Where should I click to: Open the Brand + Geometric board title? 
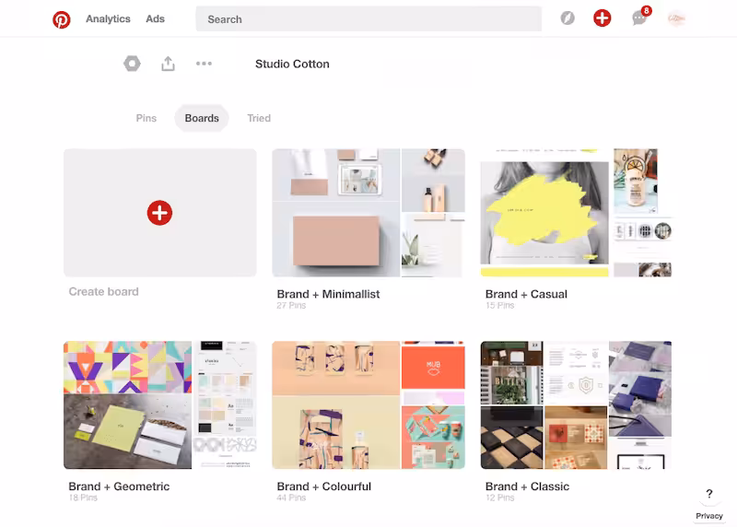pyautogui.click(x=119, y=486)
